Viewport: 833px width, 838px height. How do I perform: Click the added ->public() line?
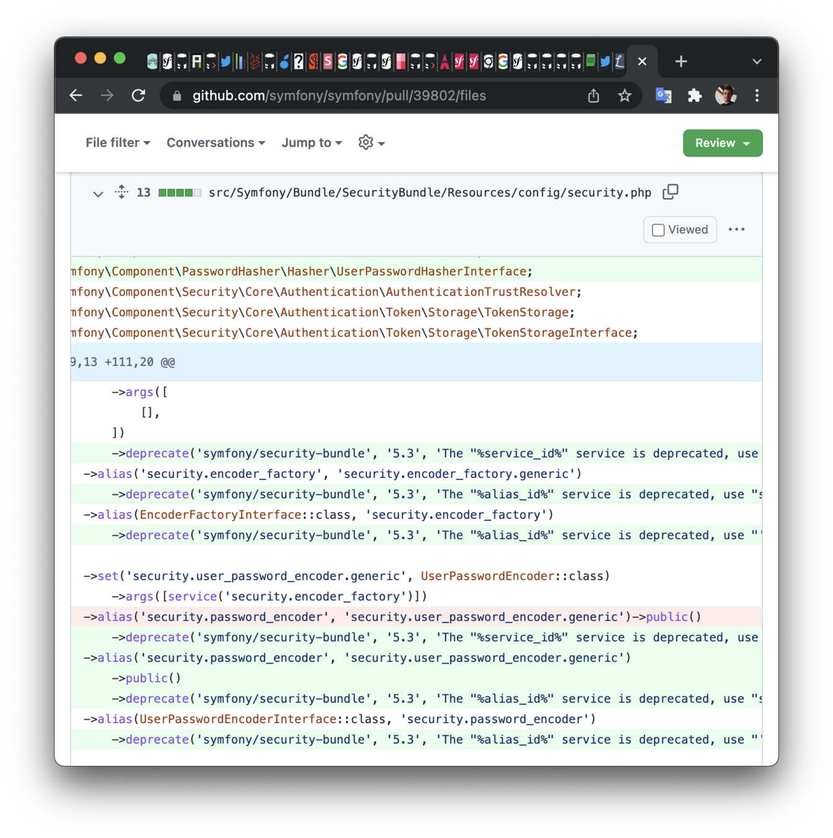tap(416, 678)
